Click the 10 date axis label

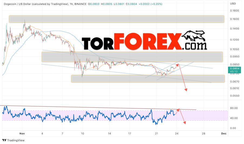(82, 134)
